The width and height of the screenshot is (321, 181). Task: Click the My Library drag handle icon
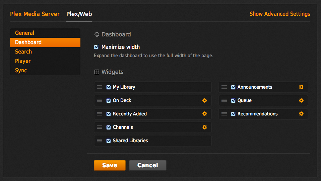(x=100, y=87)
